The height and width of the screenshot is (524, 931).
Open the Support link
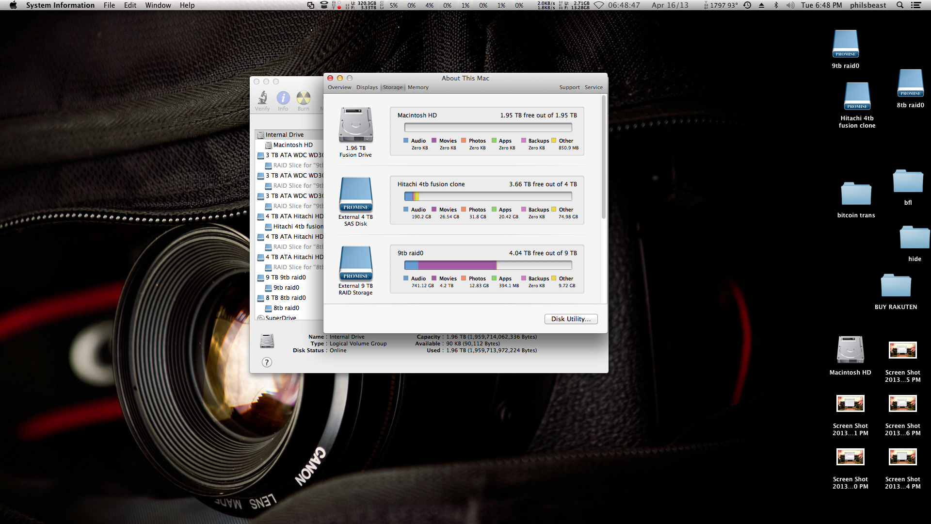tap(569, 87)
